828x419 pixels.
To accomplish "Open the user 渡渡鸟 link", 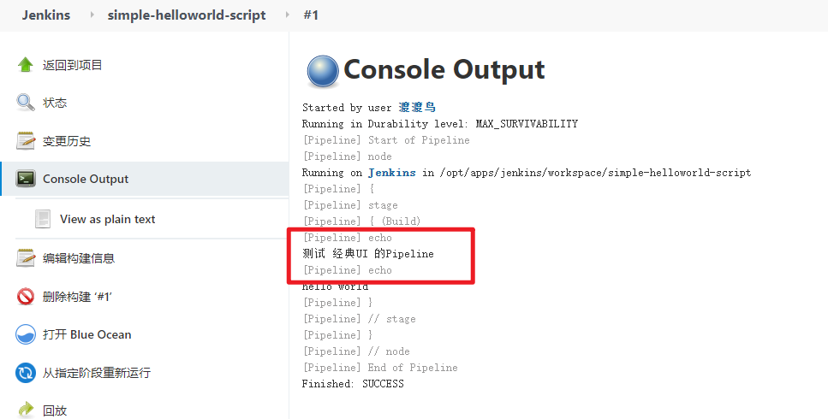I will tap(417, 108).
